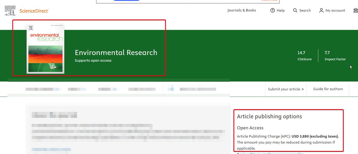
Task: Click Supports open access text
Action: point(93,61)
